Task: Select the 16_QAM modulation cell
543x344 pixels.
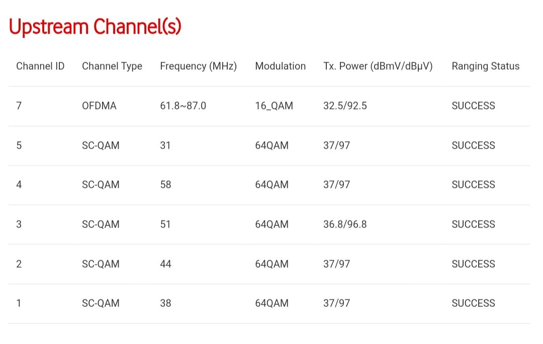Action: coord(274,106)
